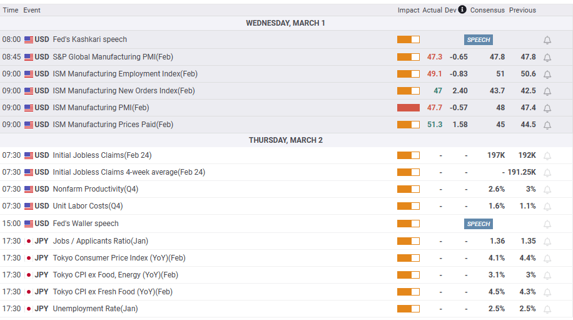Click the bell icon for Fed's Kashkari speech

(547, 40)
